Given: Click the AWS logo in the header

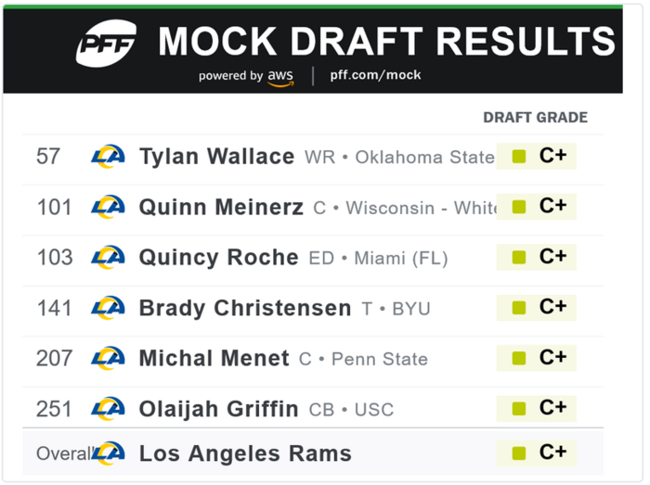Looking at the screenshot, I should click(x=280, y=77).
